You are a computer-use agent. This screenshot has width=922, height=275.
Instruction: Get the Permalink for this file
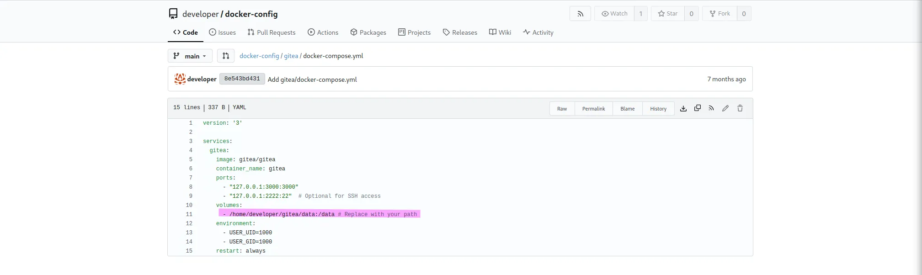(x=593, y=109)
